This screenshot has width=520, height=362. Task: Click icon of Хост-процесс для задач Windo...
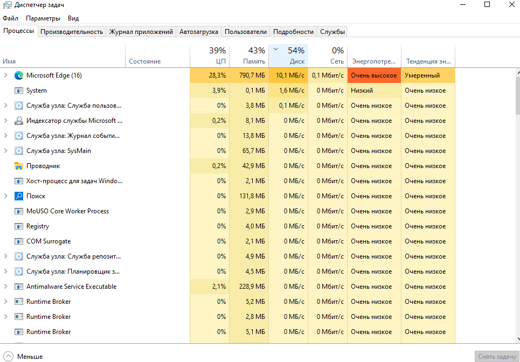[x=19, y=181]
